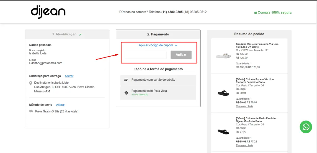Image resolution: width=317 pixels, height=153 pixels.
Task: Open the WhatsApp chat button
Action: [x=306, y=127]
